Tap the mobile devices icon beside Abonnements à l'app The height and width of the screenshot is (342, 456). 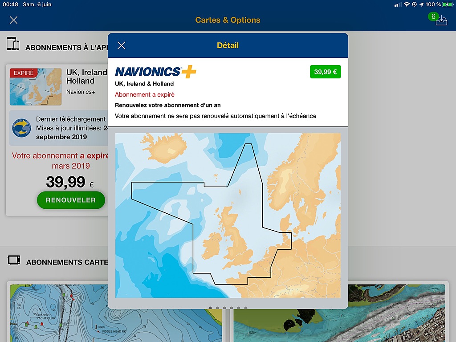tap(13, 44)
